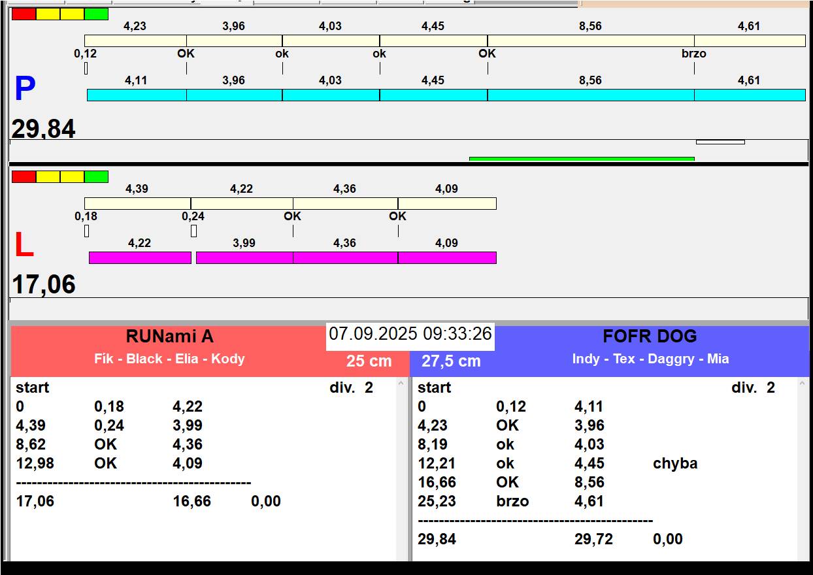Click the red light in the P lane
This screenshot has width=813, height=575.
(24, 14)
